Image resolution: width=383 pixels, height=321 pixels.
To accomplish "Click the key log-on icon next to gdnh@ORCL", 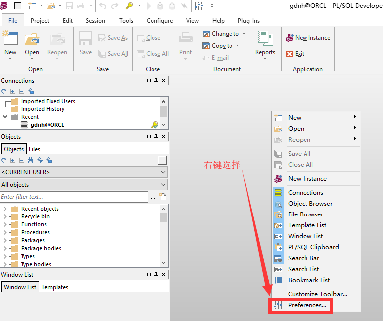I will pyautogui.click(x=154, y=125).
